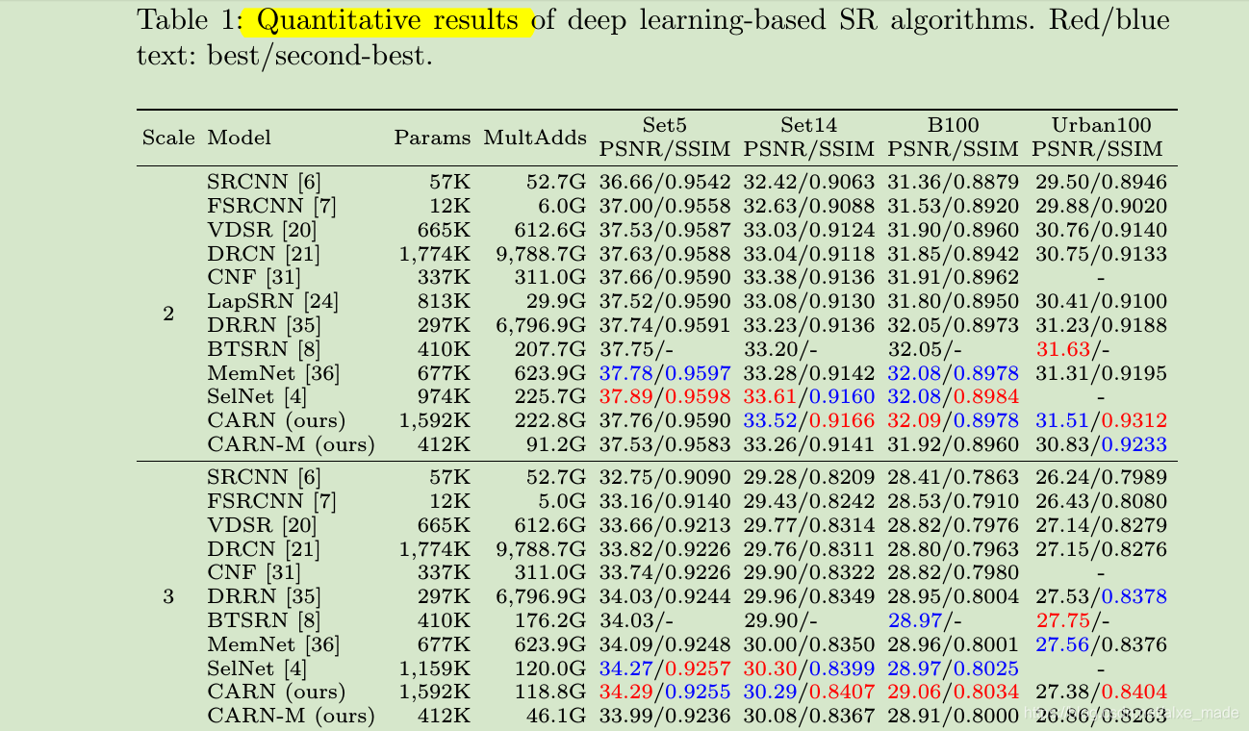Click the "26.24/0.7989" Urban100 result
Viewport: 1249px width, 731px height.
pyautogui.click(x=1101, y=478)
